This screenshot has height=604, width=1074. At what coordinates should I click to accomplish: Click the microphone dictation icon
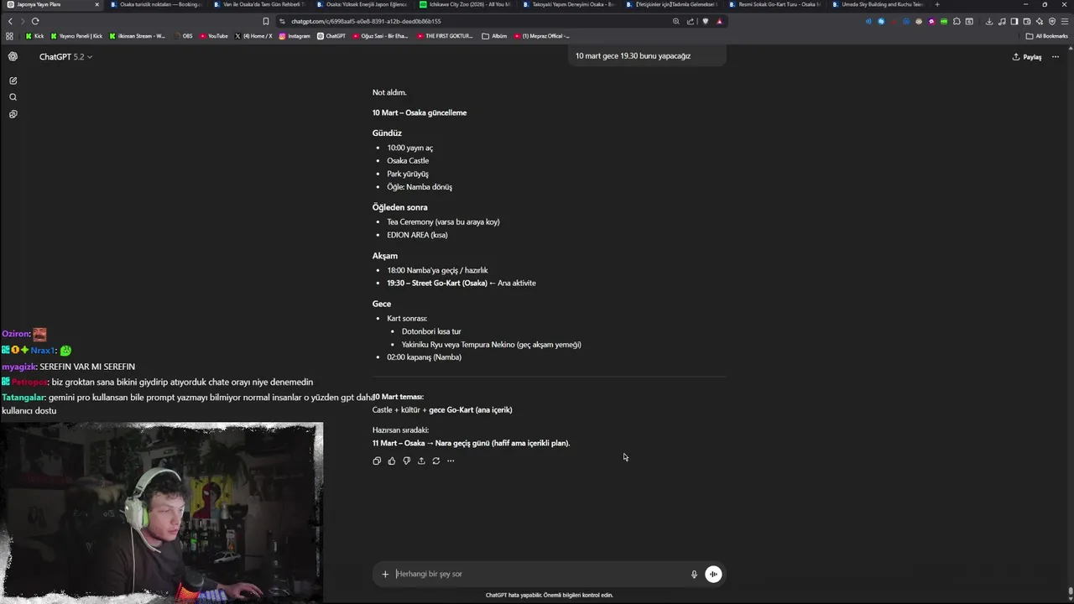point(694,574)
